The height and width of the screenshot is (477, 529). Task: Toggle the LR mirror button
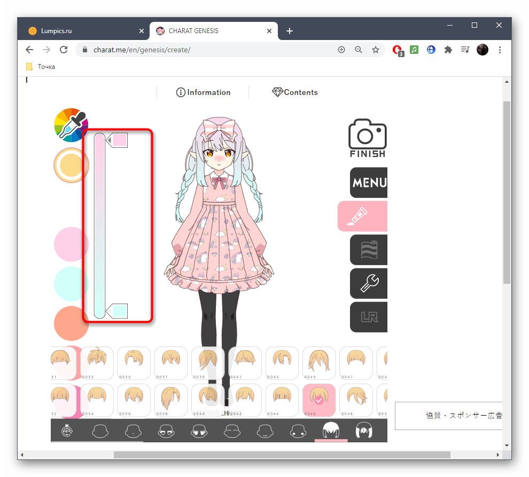(x=369, y=317)
